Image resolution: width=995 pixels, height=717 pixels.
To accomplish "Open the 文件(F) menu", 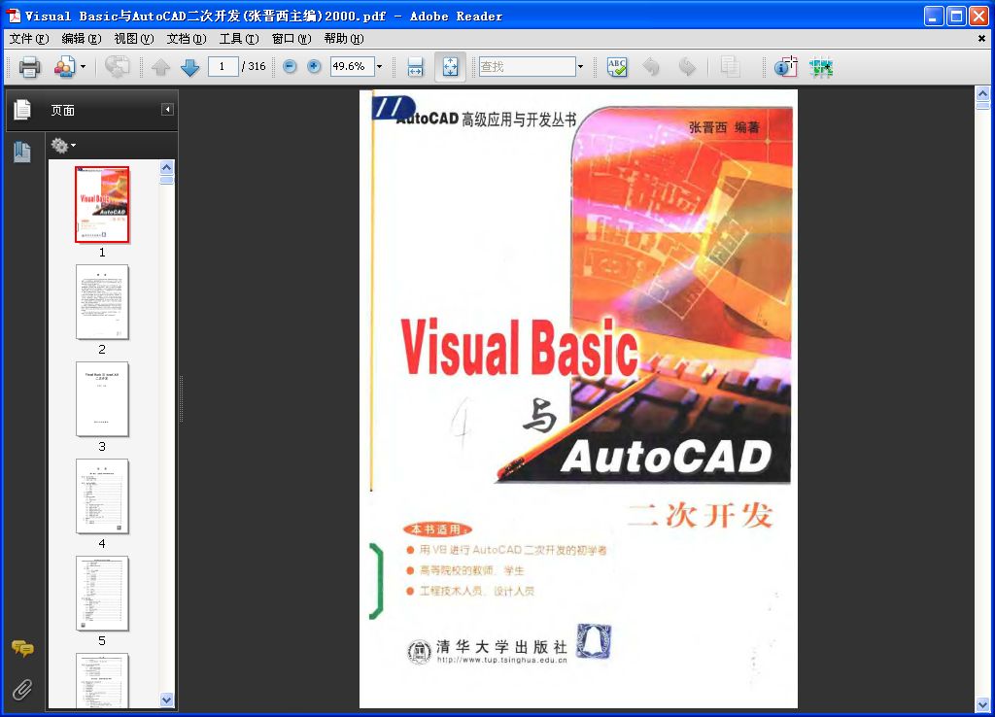I will [29, 39].
